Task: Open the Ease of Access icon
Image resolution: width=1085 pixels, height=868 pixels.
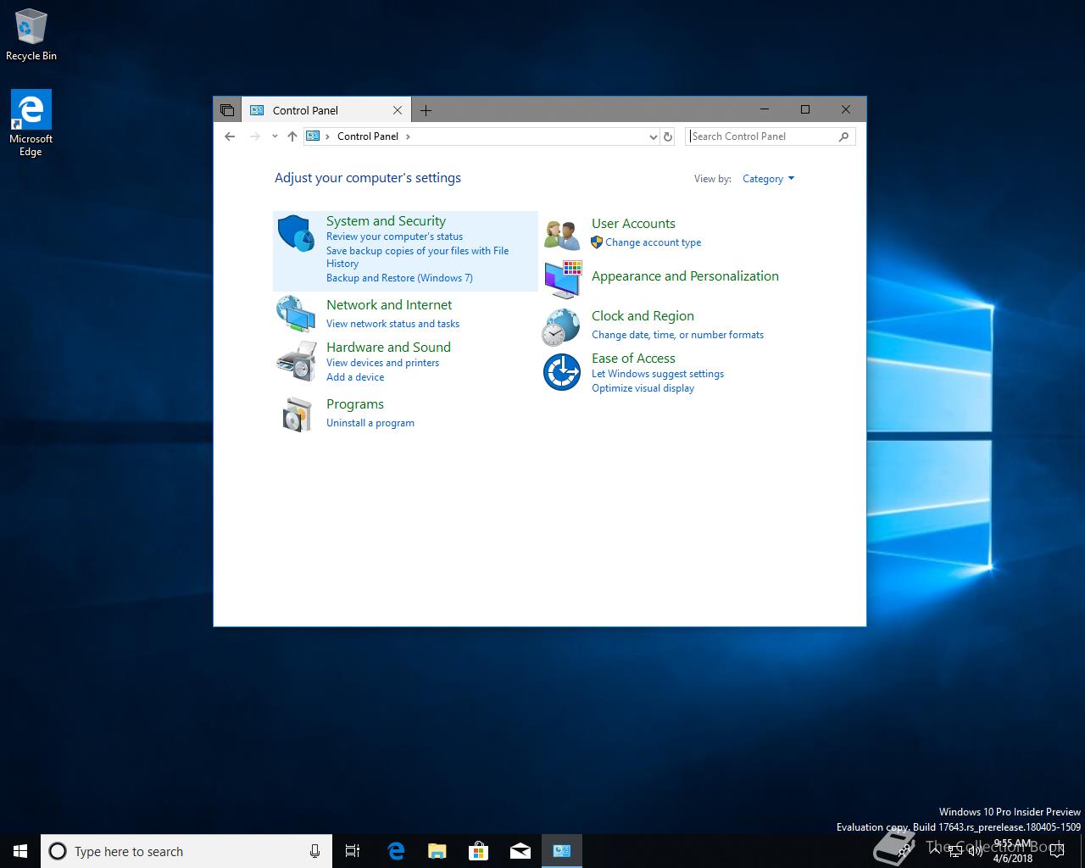Action: pos(561,372)
